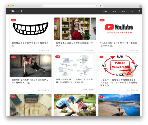Click the date 2019年10月1日 on the 仕事 post

88,50
